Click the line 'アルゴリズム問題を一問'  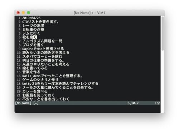click(42, 41)
